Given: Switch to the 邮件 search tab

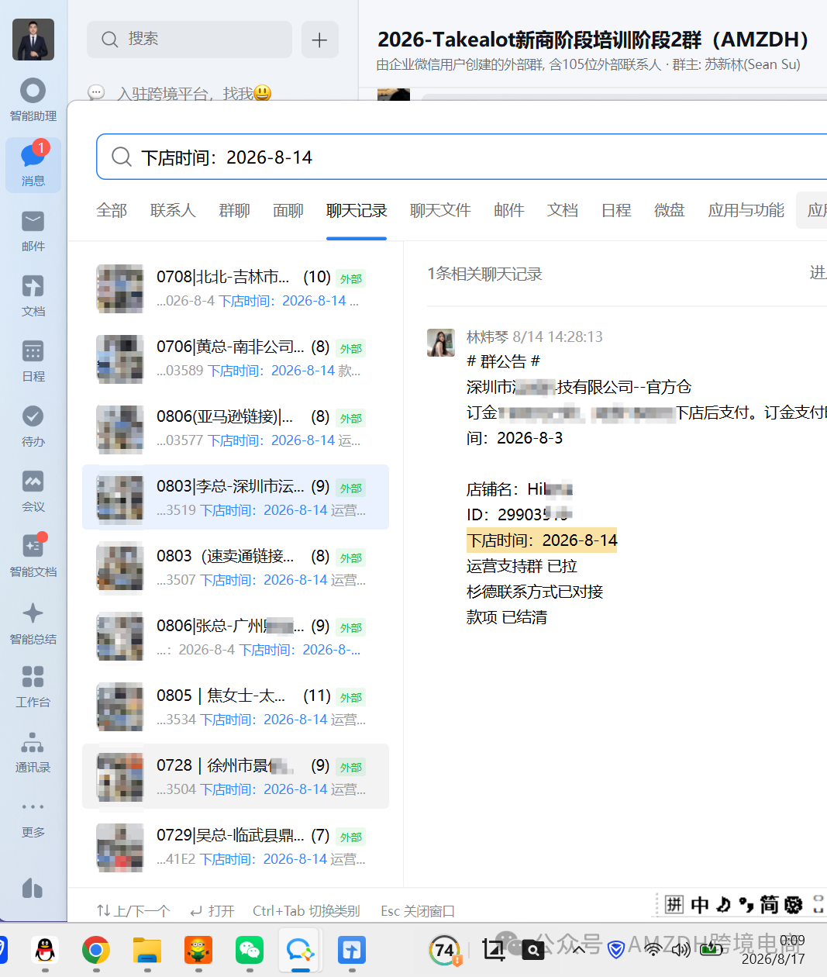Looking at the screenshot, I should coord(509,210).
